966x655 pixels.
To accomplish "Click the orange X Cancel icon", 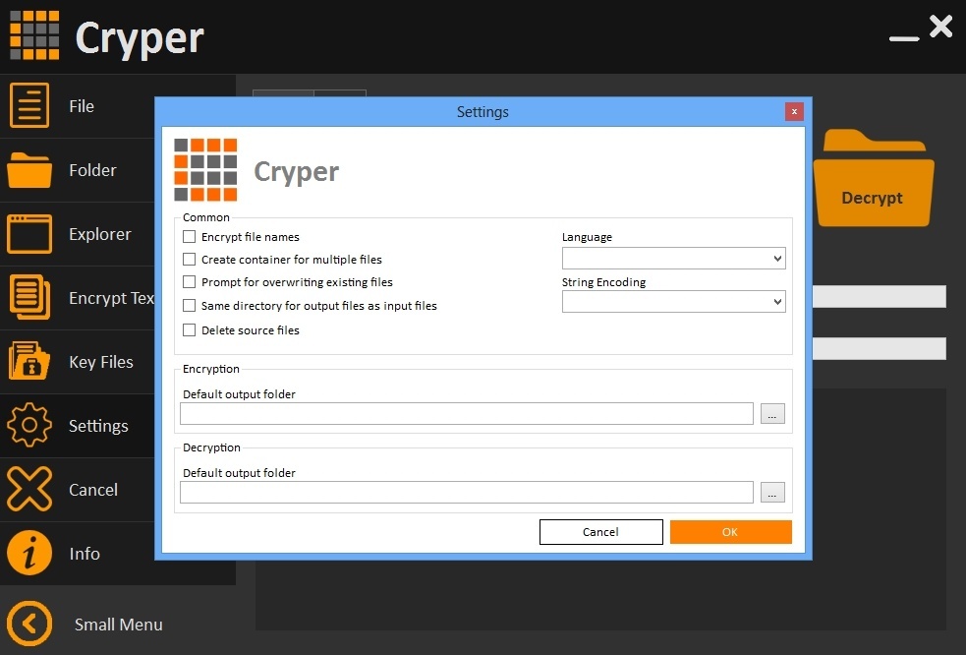I will [x=28, y=489].
